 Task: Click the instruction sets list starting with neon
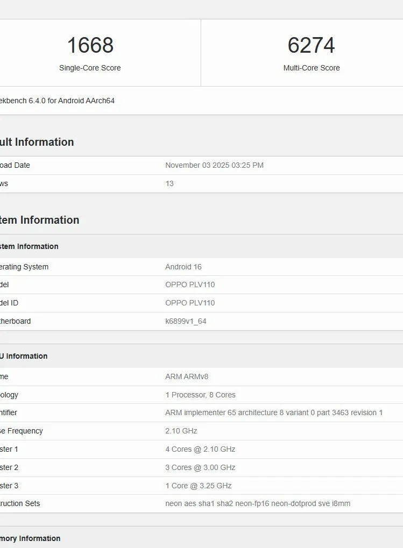click(x=258, y=503)
